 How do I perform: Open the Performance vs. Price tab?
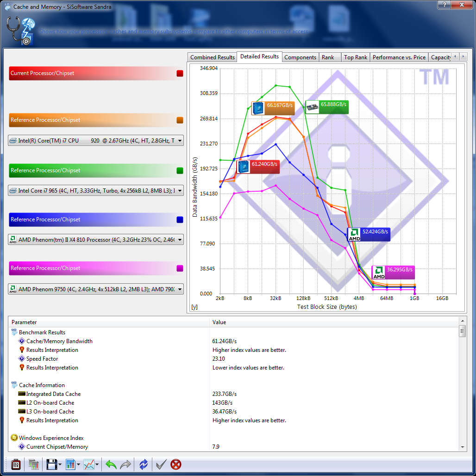tap(399, 57)
